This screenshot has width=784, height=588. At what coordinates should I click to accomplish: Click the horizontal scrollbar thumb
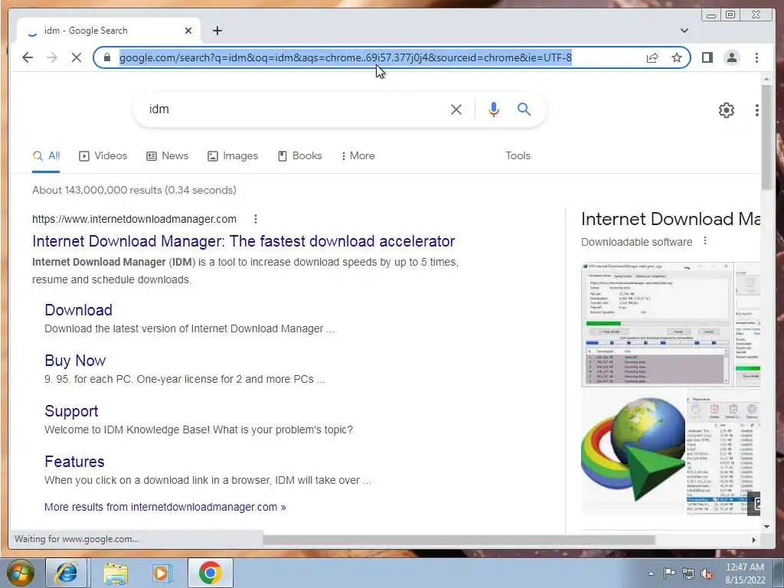pos(459,540)
